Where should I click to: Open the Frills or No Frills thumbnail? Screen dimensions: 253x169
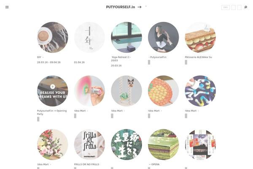(x=89, y=144)
